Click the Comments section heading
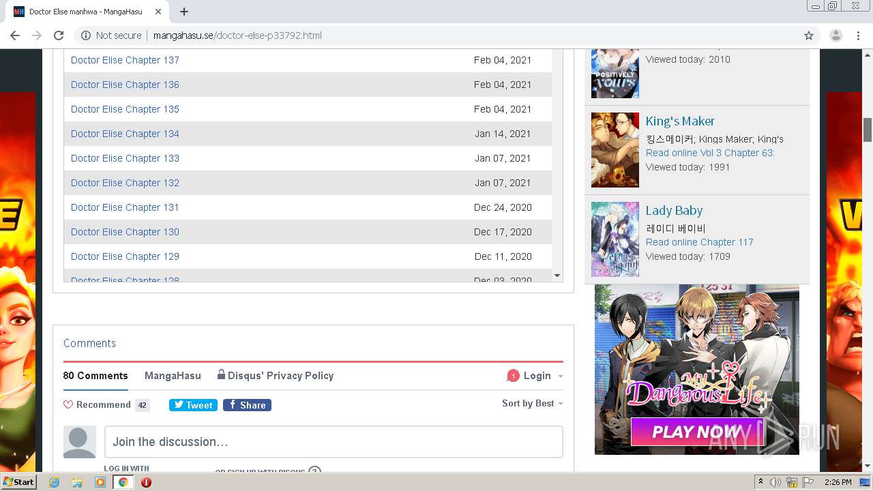This screenshot has width=873, height=491. point(89,343)
